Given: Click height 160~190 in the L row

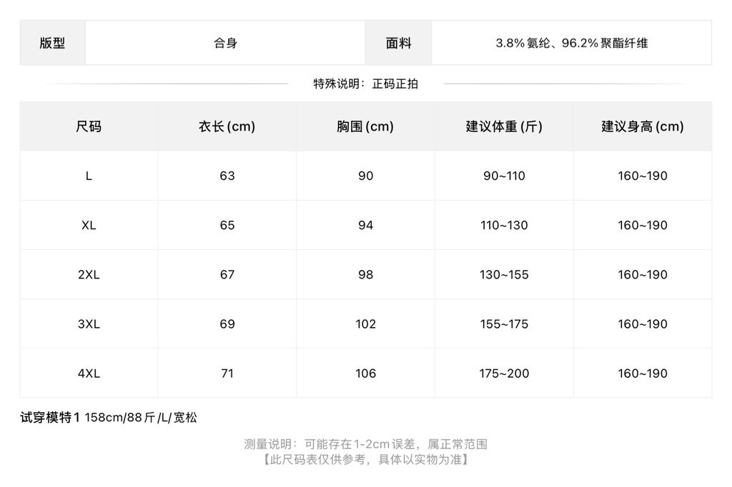Looking at the screenshot, I should pyautogui.click(x=643, y=176).
